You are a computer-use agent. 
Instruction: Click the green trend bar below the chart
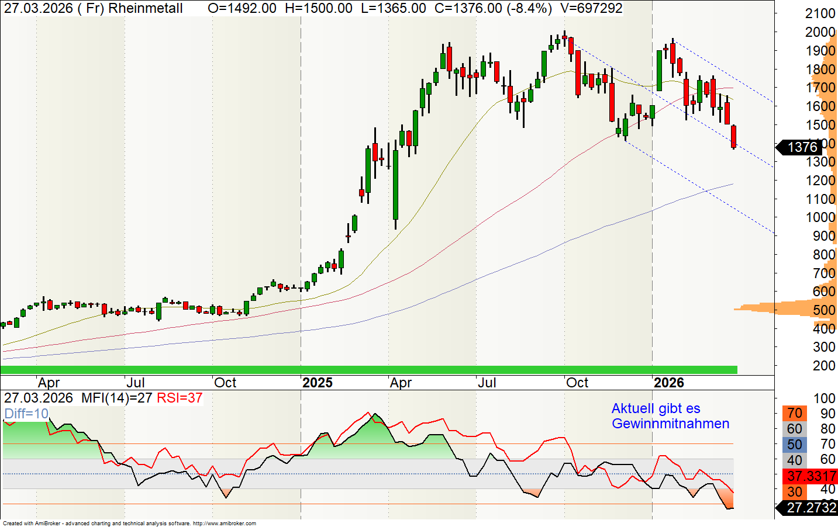(368, 370)
